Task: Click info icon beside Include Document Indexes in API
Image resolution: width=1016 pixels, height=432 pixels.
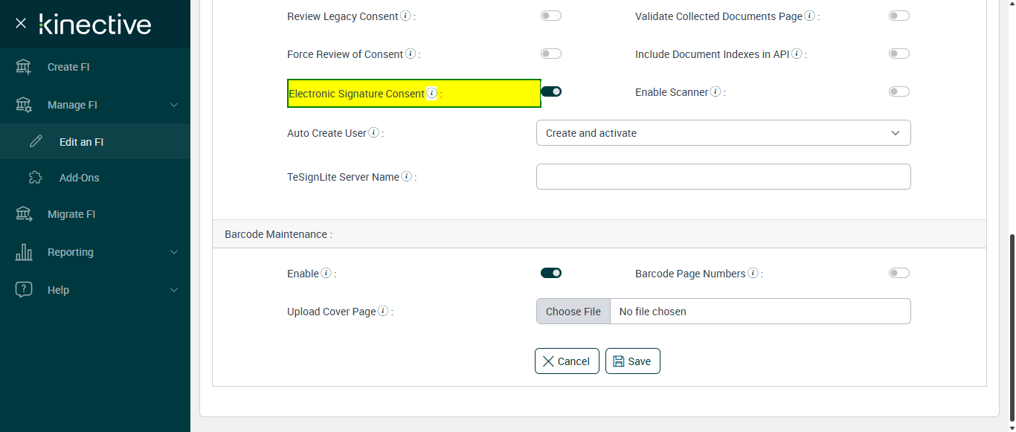Action: (797, 54)
